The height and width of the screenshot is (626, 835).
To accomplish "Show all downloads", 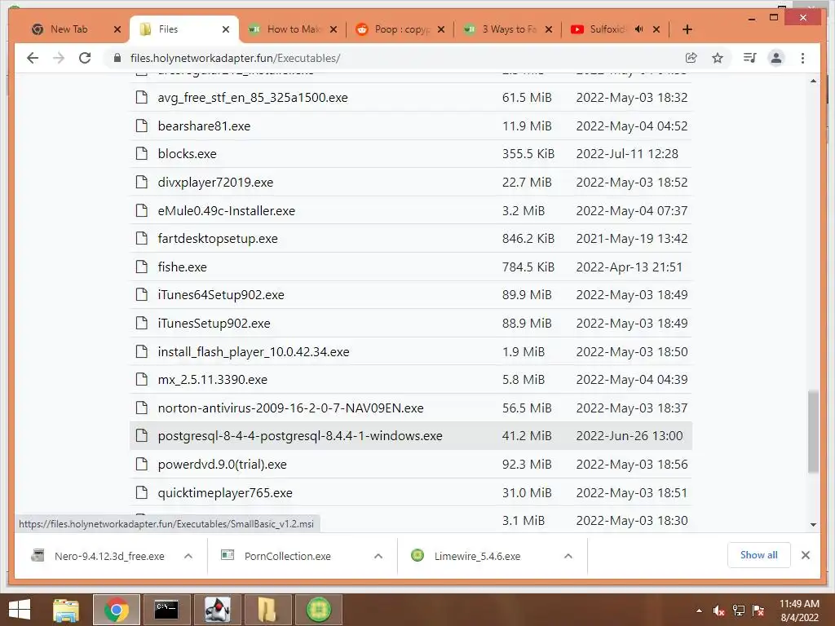I will (x=758, y=555).
